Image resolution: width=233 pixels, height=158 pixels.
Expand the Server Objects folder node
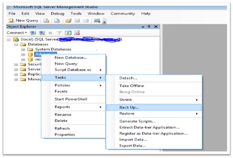16,69
